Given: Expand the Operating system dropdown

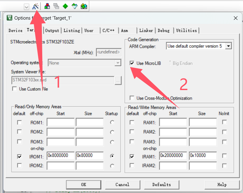Looking at the screenshot, I should point(118,63).
